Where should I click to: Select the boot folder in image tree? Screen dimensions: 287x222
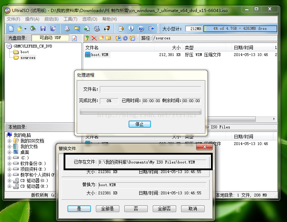(25, 52)
